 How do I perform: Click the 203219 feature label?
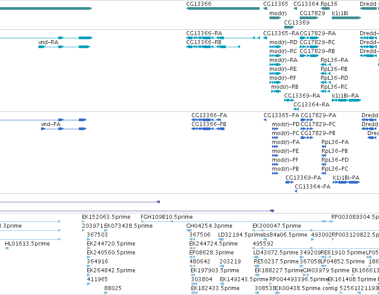pos(230,262)
